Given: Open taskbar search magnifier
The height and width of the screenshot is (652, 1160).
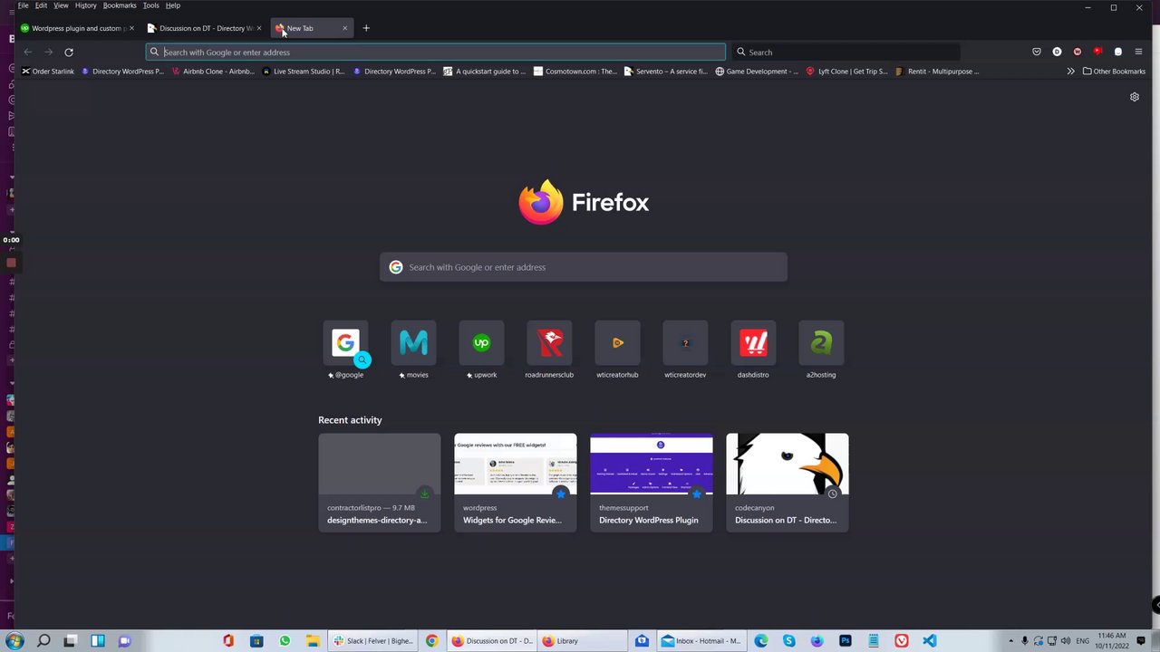Looking at the screenshot, I should pyautogui.click(x=43, y=640).
